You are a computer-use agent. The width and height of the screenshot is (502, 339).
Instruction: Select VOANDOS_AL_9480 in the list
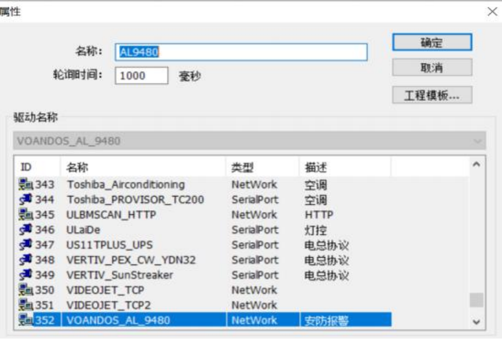118,320
